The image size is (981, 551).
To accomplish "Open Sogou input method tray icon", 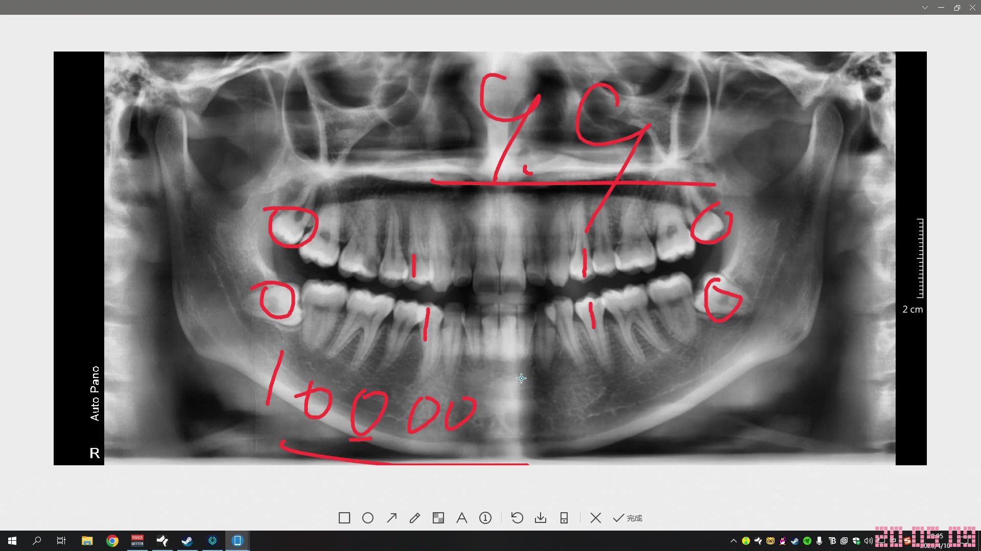I will coord(907,541).
